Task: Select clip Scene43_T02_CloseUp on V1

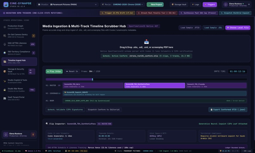Action: coord(216,85)
